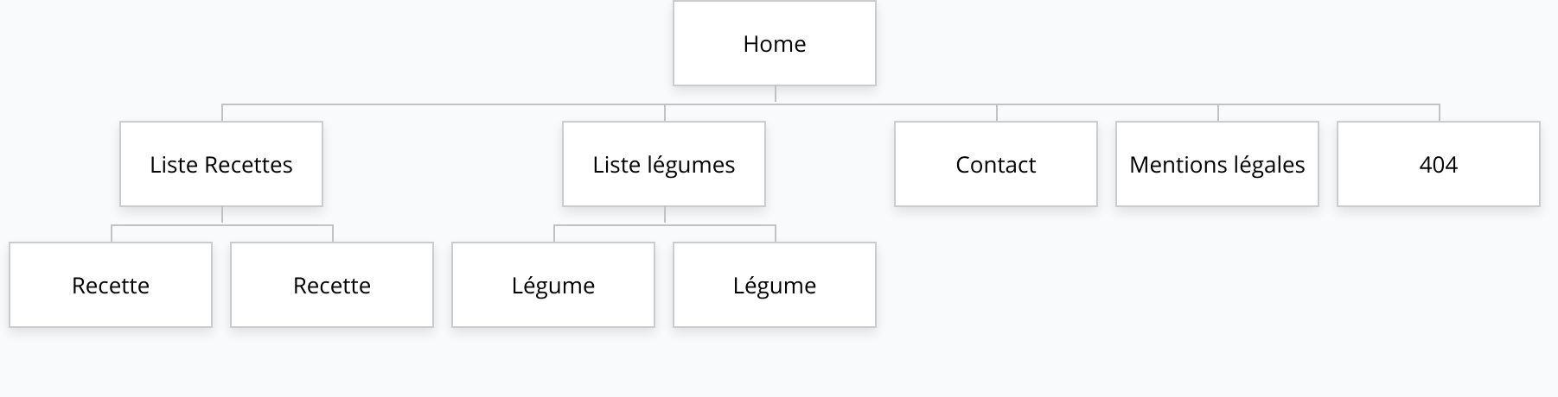This screenshot has height=397, width=1558.
Task: Click the horizontal branch joining both Recette nodes
Action: (x=173, y=225)
